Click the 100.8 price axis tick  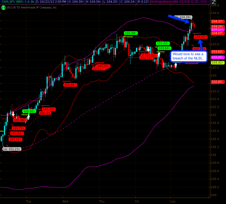[215, 163]
